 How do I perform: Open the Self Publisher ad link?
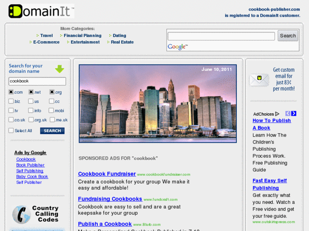[29, 182]
